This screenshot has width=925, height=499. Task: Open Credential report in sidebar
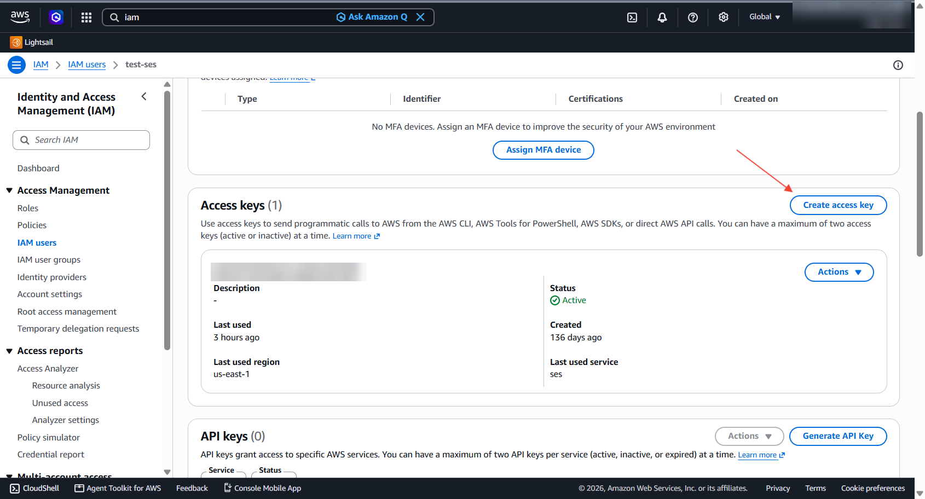51,454
